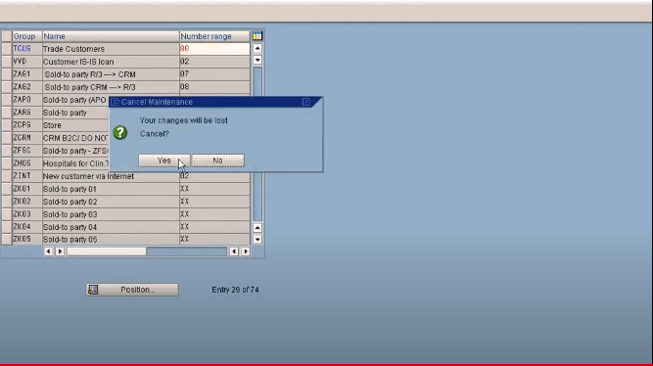Screen dimensions: 653x366
Task: Click the left scroll arrow below Name column
Action: 48,252
